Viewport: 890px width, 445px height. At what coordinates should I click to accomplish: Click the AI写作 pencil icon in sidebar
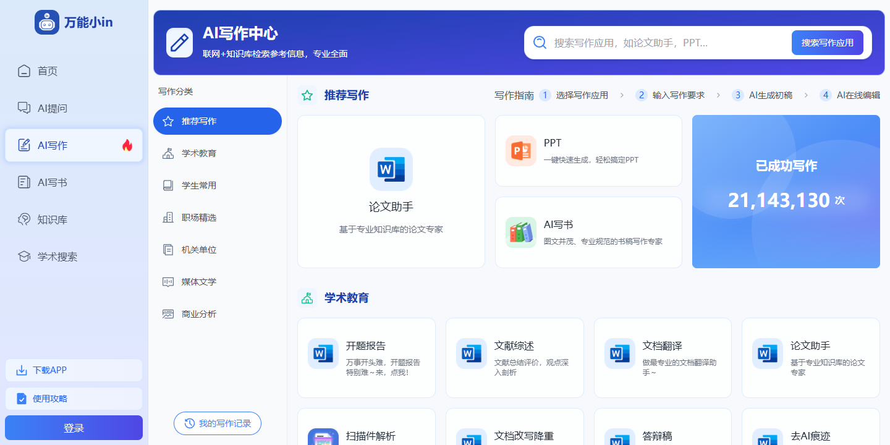24,145
